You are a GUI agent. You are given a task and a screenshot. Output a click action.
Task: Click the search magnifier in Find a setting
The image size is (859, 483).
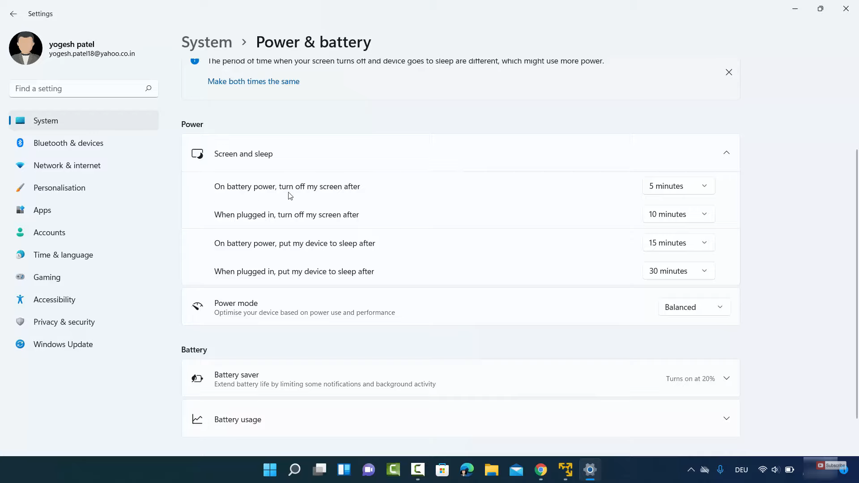pos(148,89)
